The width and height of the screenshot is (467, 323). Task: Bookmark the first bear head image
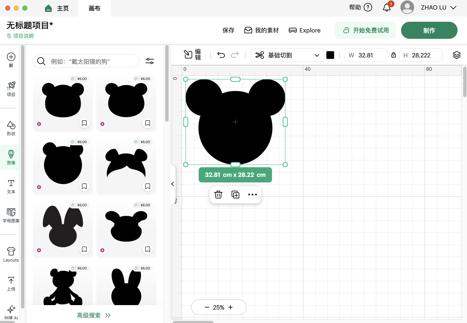click(x=84, y=123)
